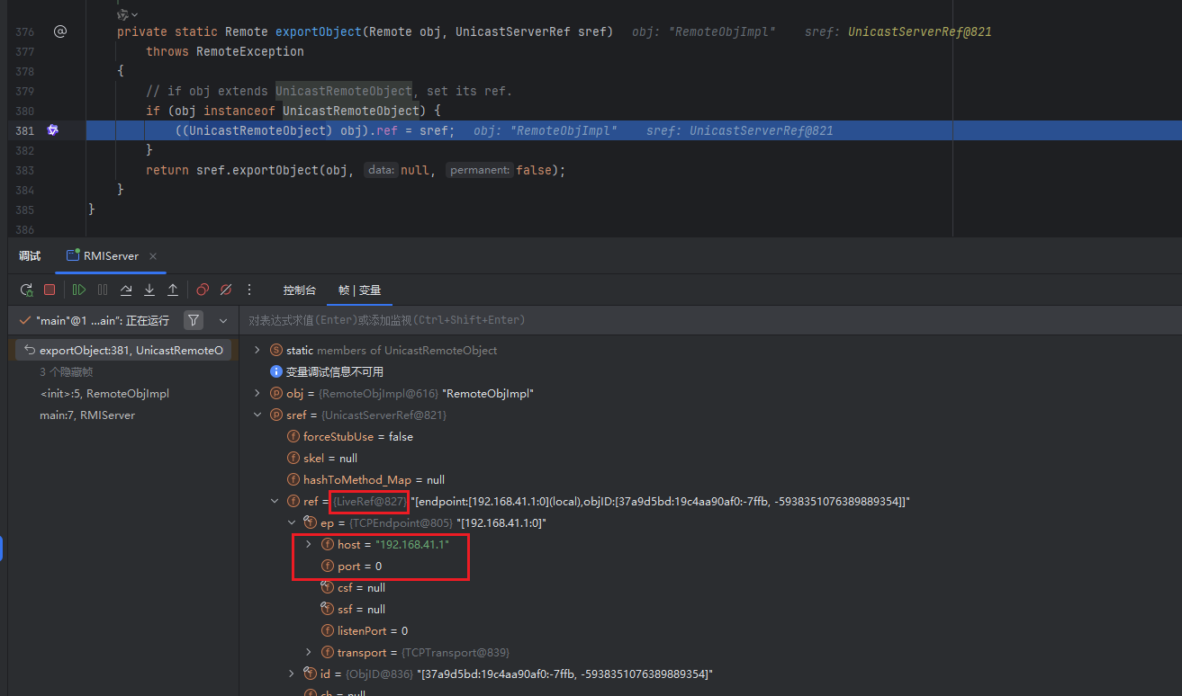This screenshot has width=1182, height=696.
Task: Collapse the sref variable node
Action: coord(257,415)
